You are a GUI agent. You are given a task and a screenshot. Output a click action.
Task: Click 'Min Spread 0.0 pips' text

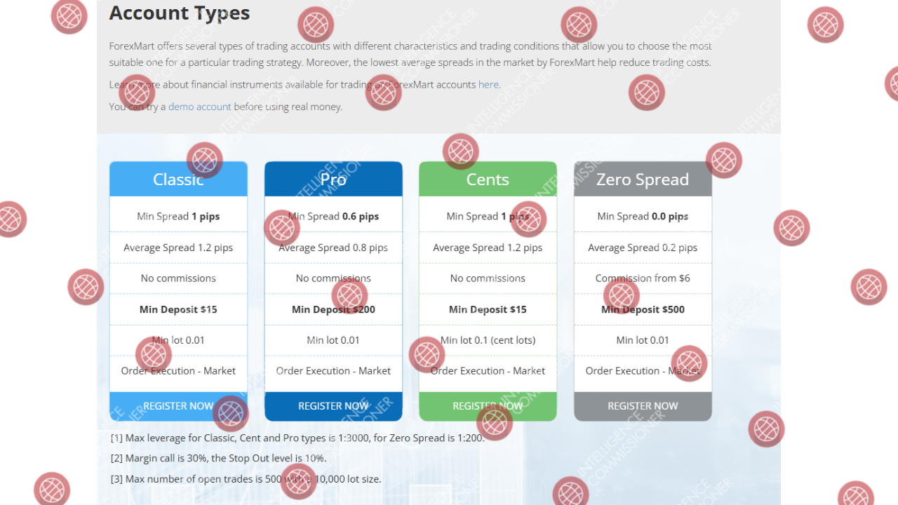643,216
